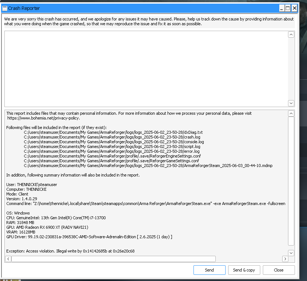
Task: Click inside the crash description text box
Action: [146, 69]
